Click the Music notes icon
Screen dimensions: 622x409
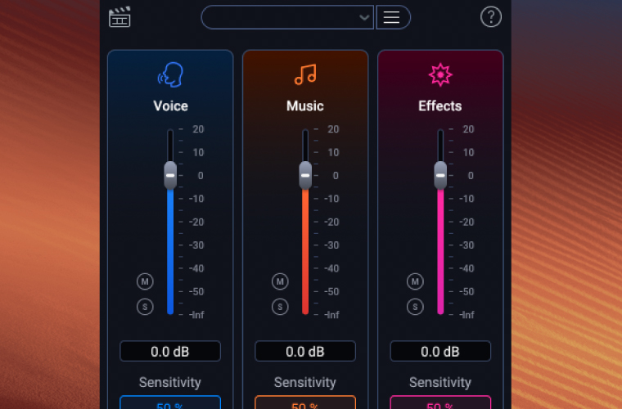click(305, 75)
